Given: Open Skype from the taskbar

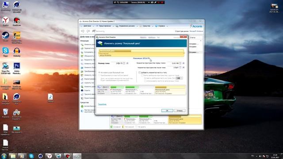Looking at the screenshot, I should [31, 156].
